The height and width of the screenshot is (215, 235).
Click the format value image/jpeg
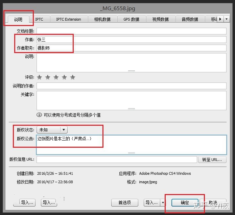[148, 182]
